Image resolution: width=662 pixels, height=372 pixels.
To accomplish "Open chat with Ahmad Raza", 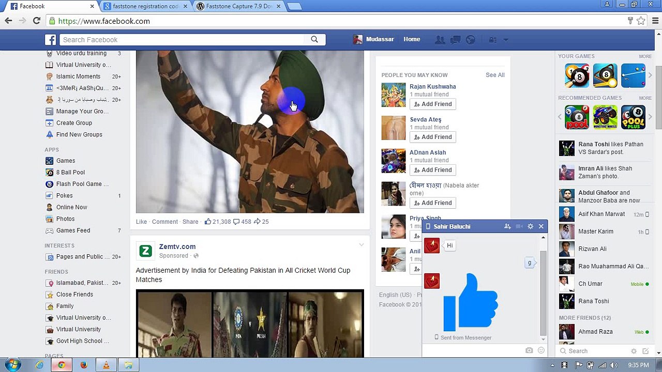I will 604,332.
